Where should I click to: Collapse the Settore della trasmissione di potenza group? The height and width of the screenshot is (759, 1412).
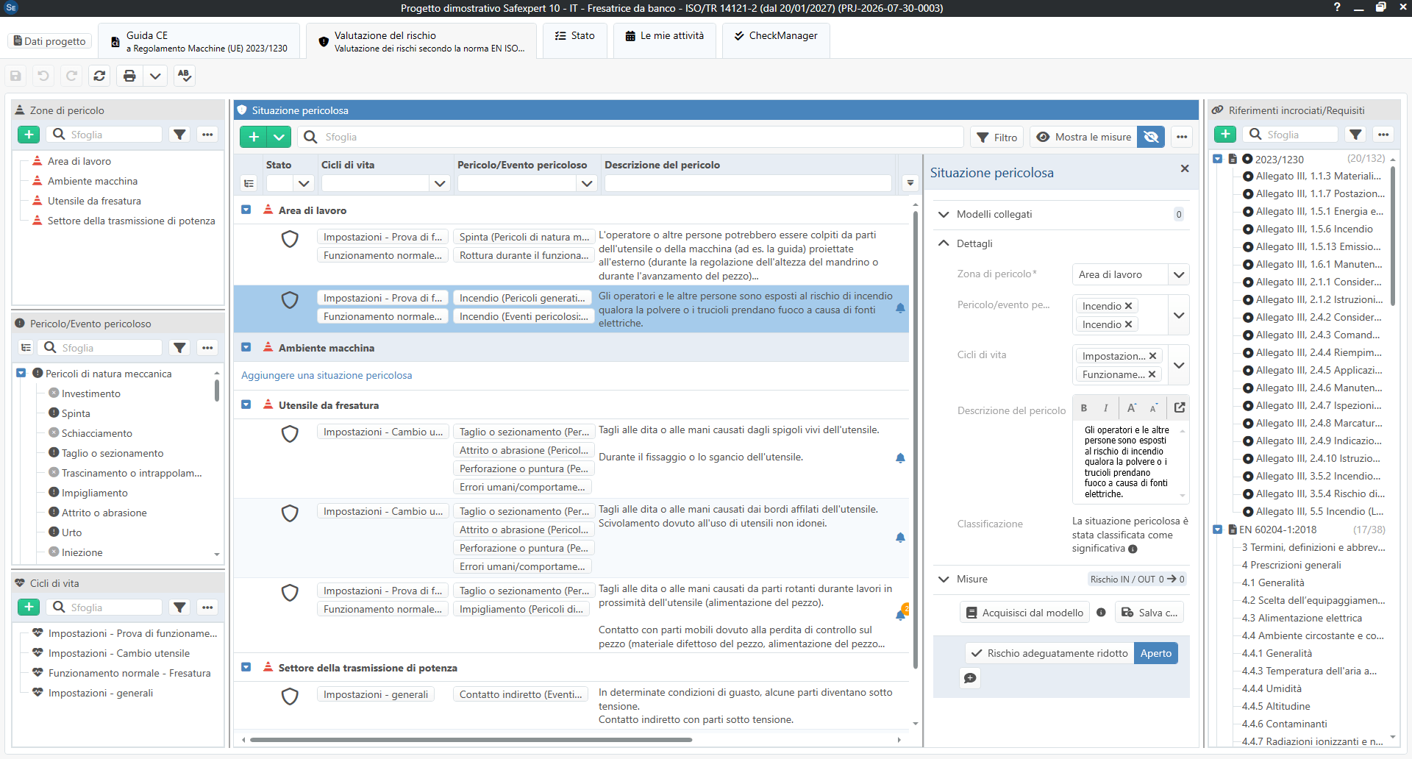coord(246,668)
